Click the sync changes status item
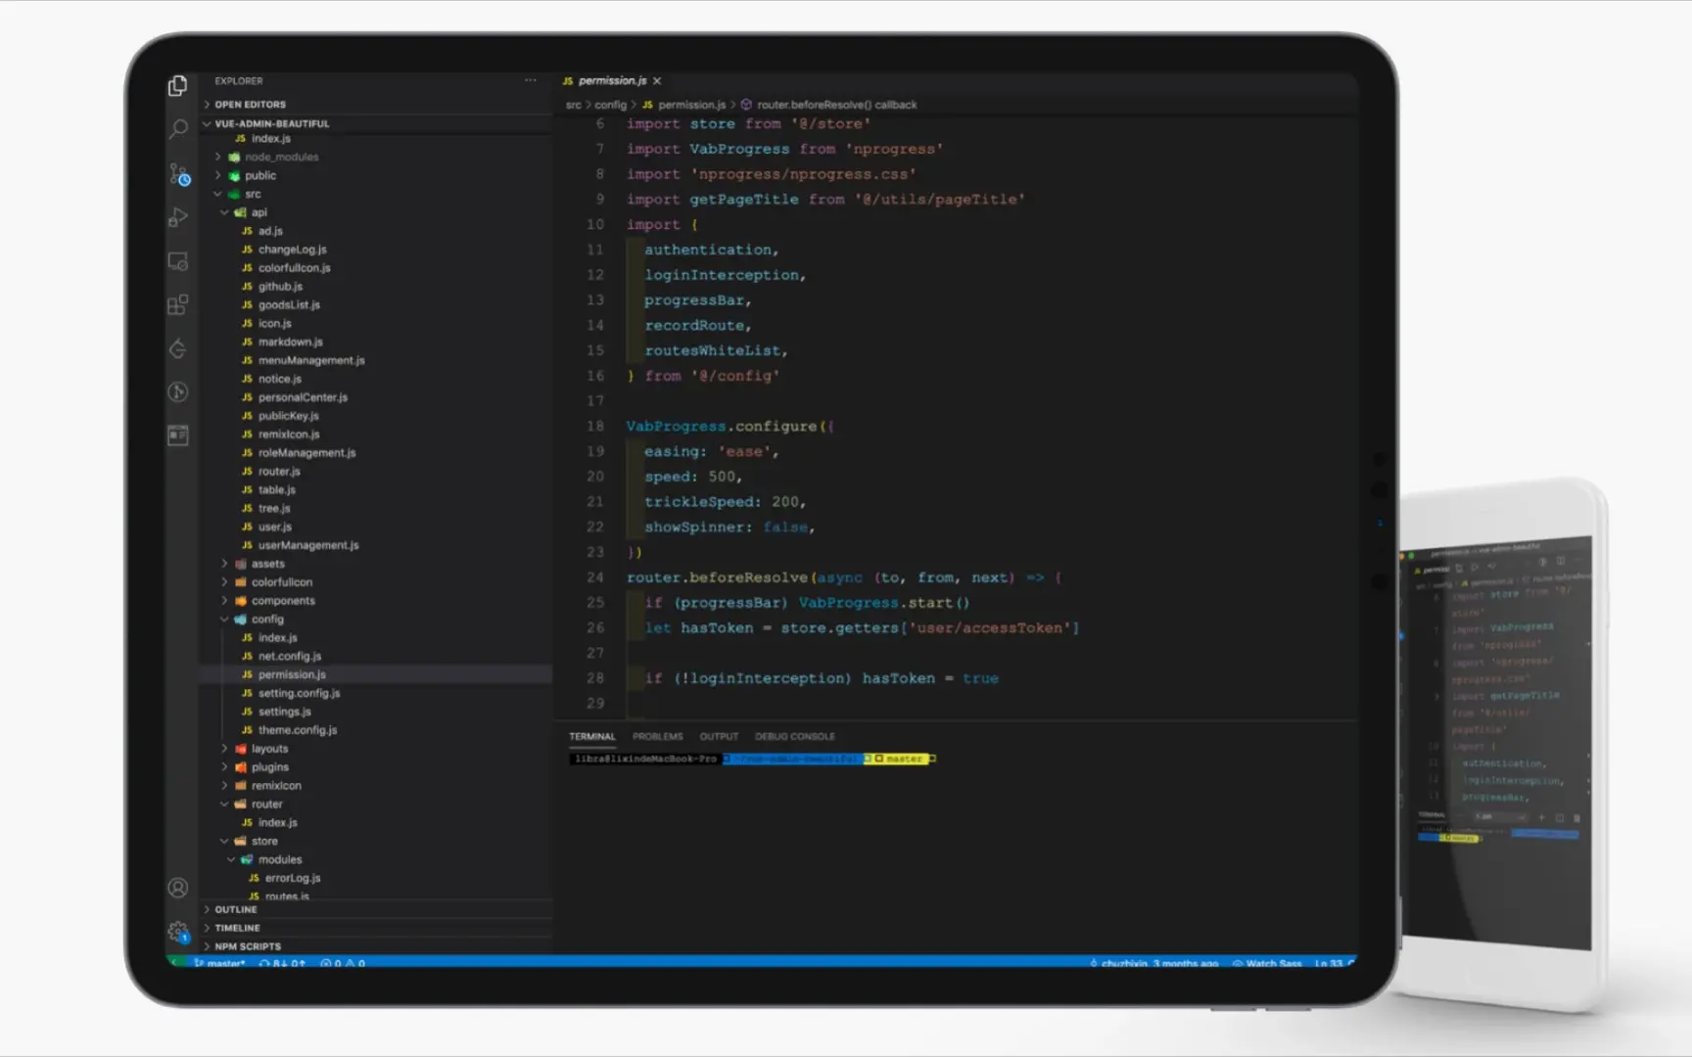Image resolution: width=1692 pixels, height=1057 pixels. 282,963
